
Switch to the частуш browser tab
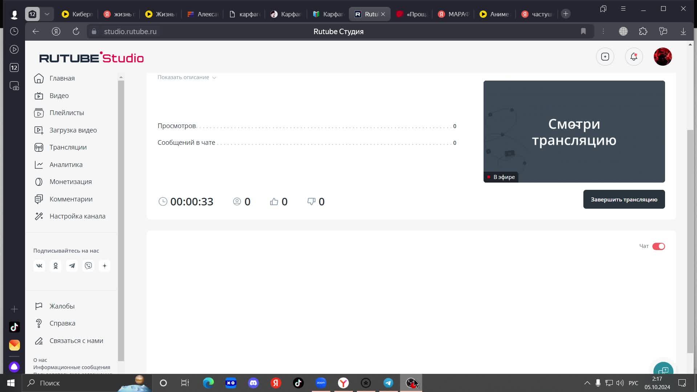click(x=537, y=14)
